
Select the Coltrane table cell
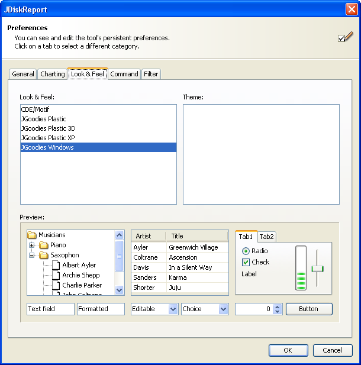click(149, 257)
